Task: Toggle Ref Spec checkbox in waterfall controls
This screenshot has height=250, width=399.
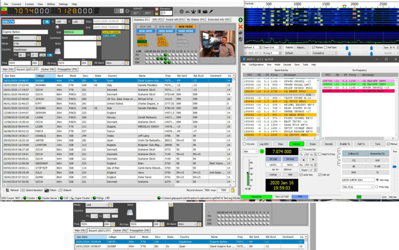Action: pos(325,47)
